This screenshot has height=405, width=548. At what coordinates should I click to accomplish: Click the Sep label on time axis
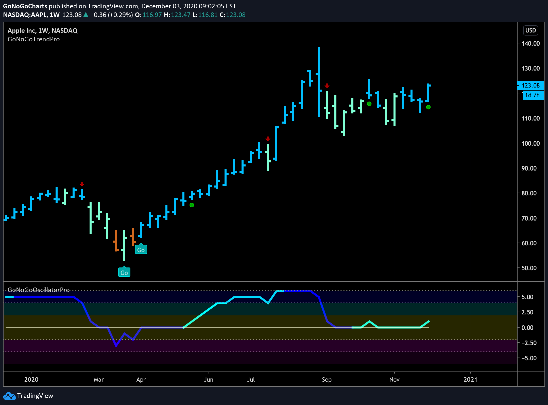(327, 380)
